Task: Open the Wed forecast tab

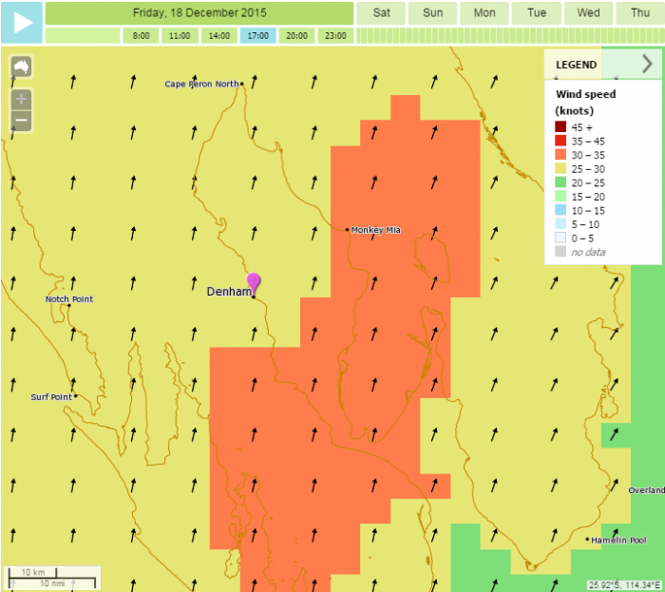Action: click(x=588, y=12)
